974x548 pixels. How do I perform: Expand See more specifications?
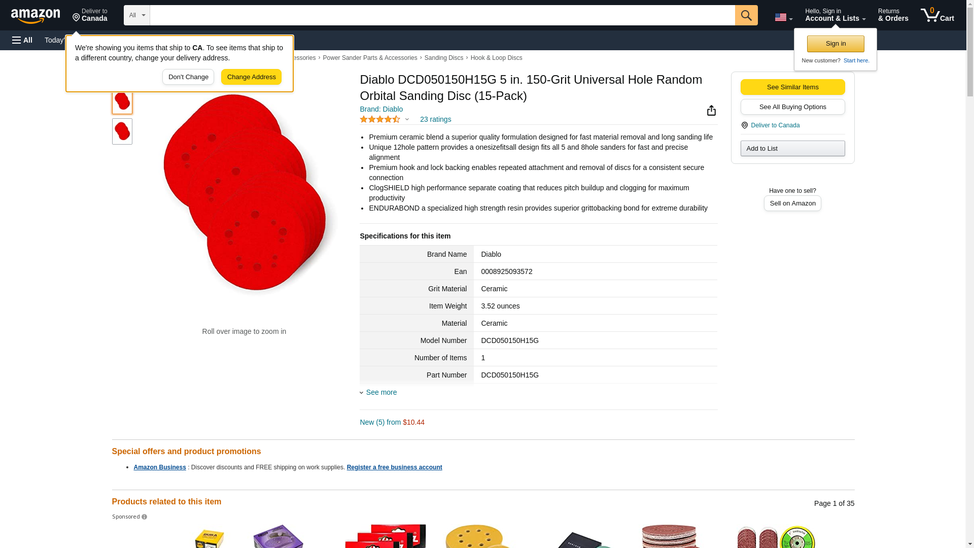381,392
